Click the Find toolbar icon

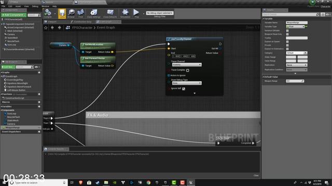[x=81, y=13]
